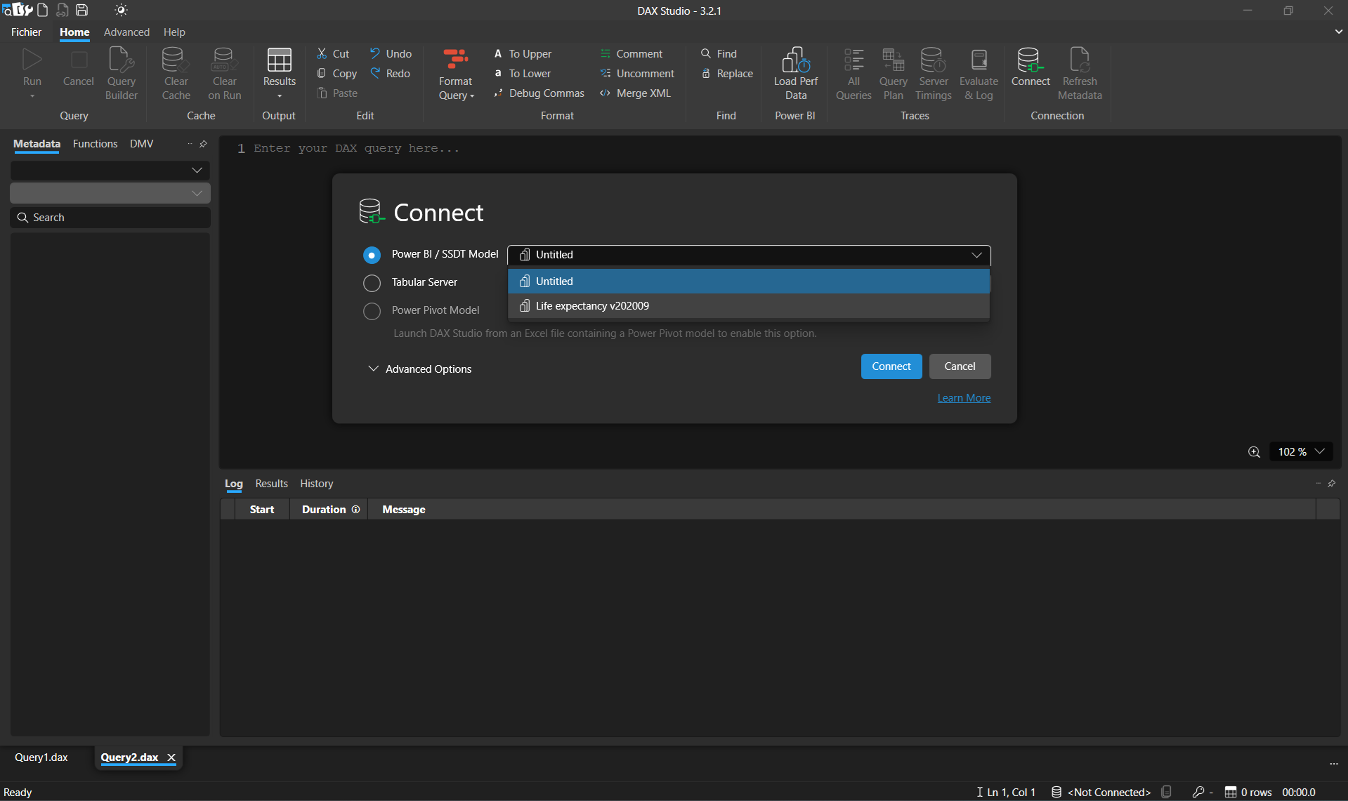Click Redo in the ribbon
The width and height of the screenshot is (1348, 801).
[391, 73]
